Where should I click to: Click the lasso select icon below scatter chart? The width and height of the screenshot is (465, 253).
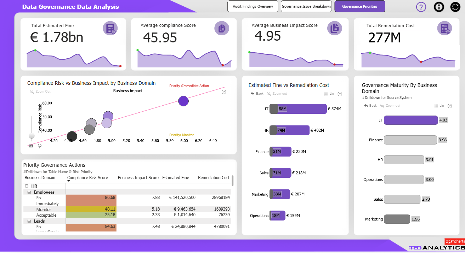39,146
